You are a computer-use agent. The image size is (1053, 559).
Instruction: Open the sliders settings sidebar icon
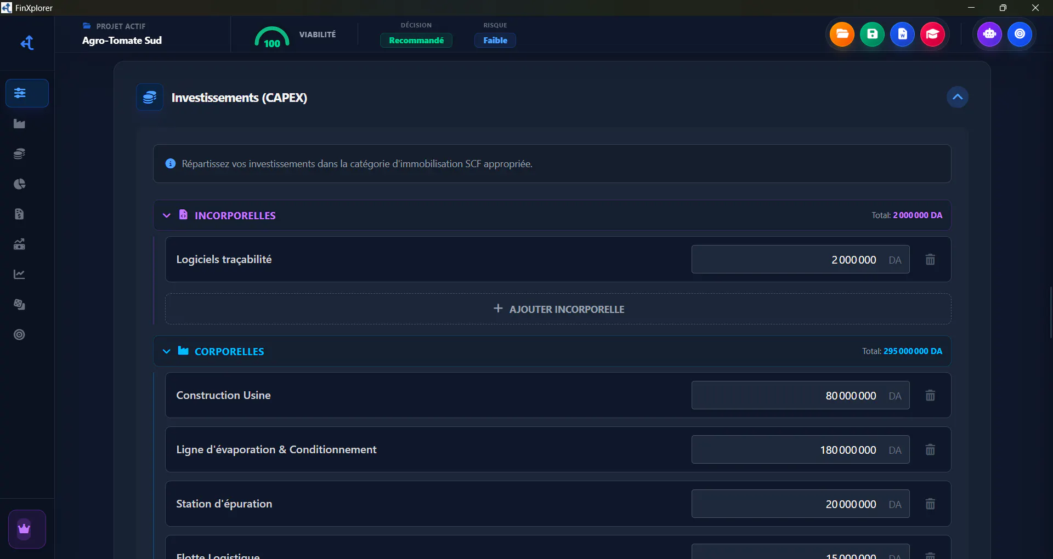(27, 93)
